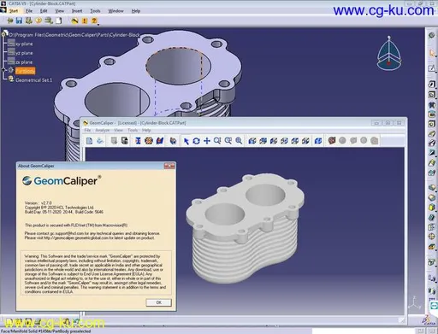Click the CATIA logo at bottom right
Viewport: 438px width, 334px height.
(x=429, y=320)
